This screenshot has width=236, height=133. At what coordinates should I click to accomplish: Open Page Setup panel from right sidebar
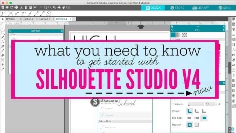(234, 19)
